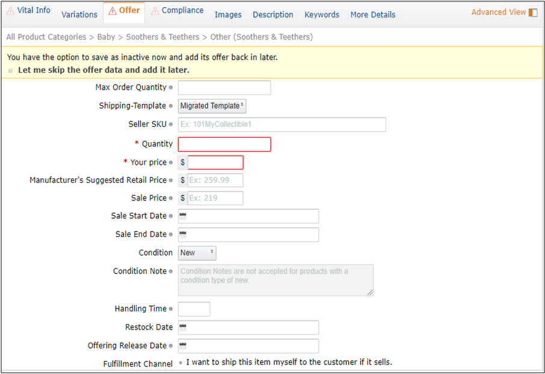
Task: Click the required Quantity input field
Action: (224, 144)
